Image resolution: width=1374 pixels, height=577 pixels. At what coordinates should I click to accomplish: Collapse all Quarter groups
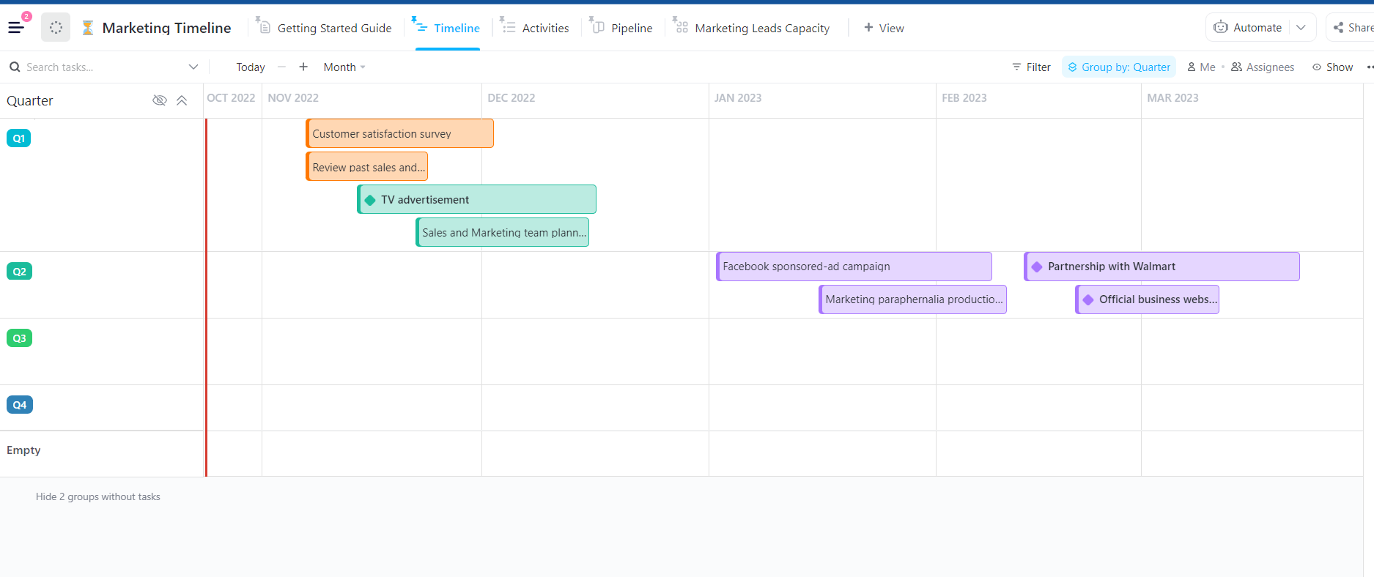(182, 100)
